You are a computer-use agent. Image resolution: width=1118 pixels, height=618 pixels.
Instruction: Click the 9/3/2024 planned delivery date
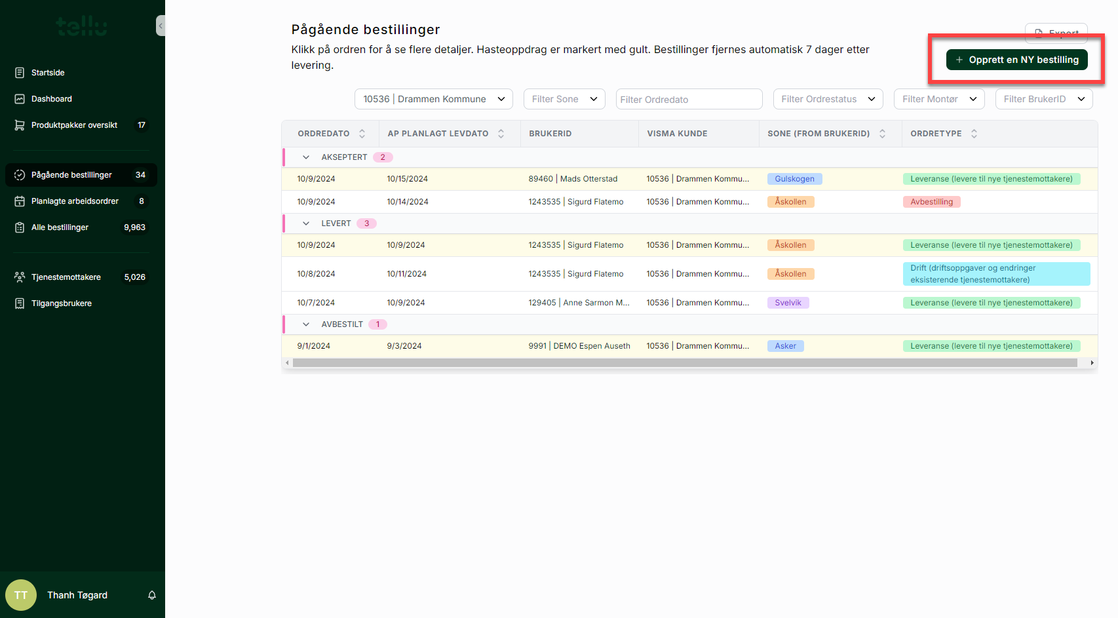click(x=404, y=346)
